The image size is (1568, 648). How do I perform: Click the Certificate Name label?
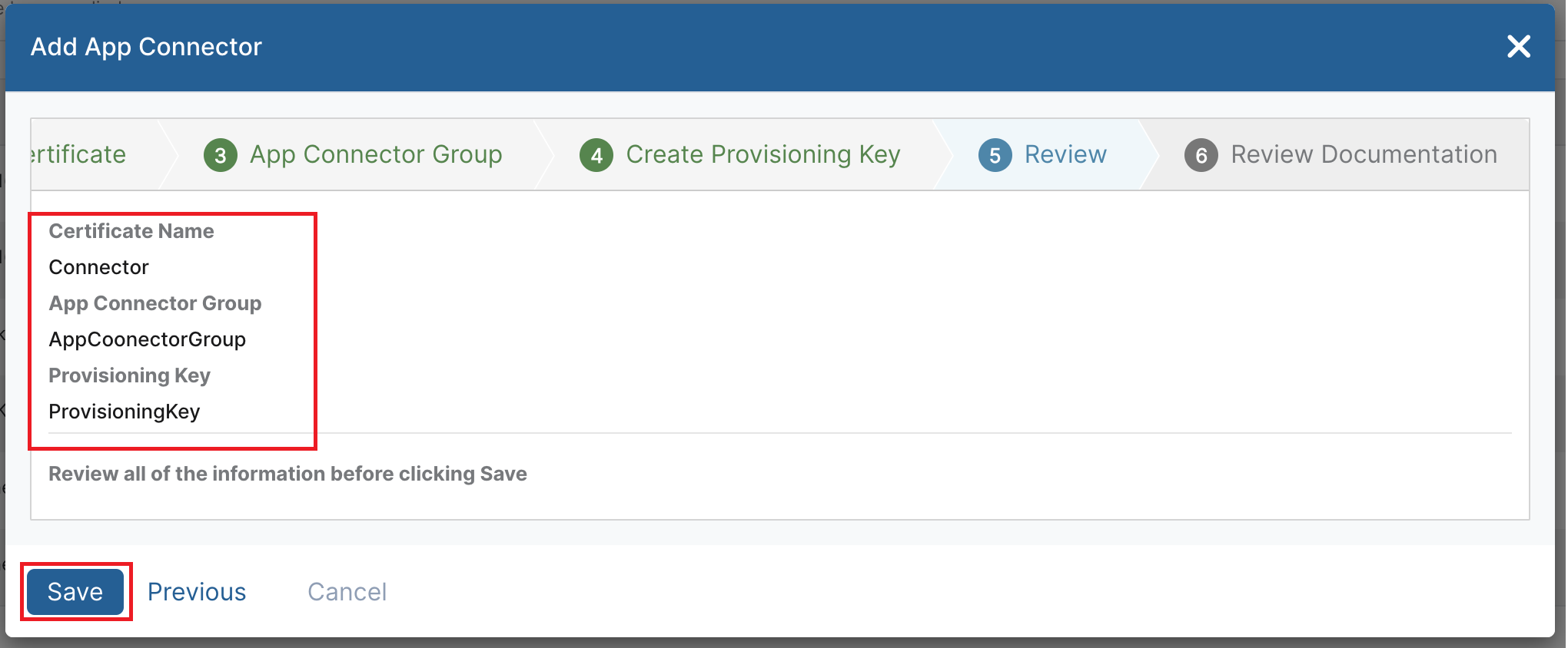[131, 231]
